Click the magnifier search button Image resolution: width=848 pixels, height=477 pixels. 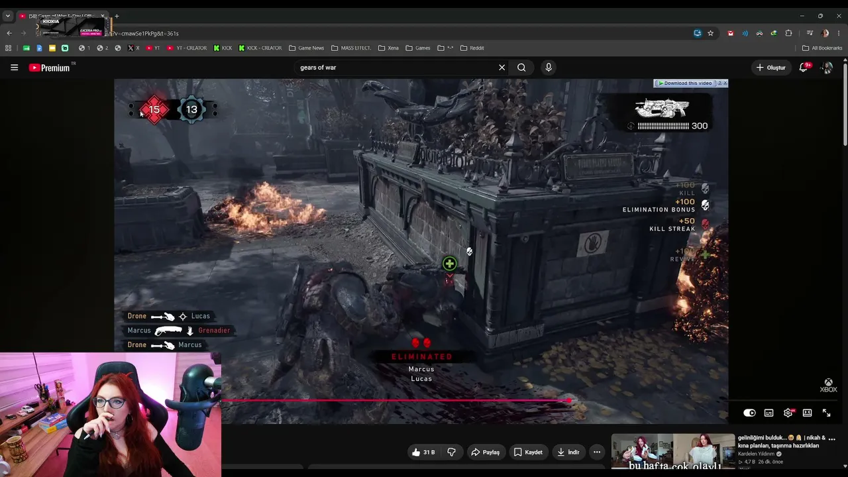pos(521,67)
